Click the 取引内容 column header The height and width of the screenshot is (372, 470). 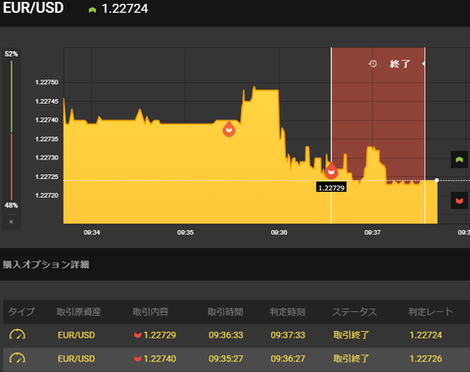pos(150,311)
